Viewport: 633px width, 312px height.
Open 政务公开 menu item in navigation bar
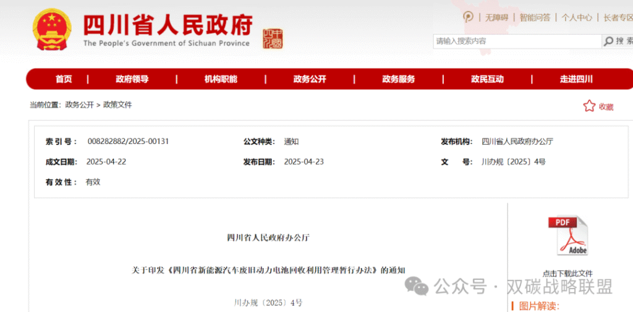pos(310,79)
